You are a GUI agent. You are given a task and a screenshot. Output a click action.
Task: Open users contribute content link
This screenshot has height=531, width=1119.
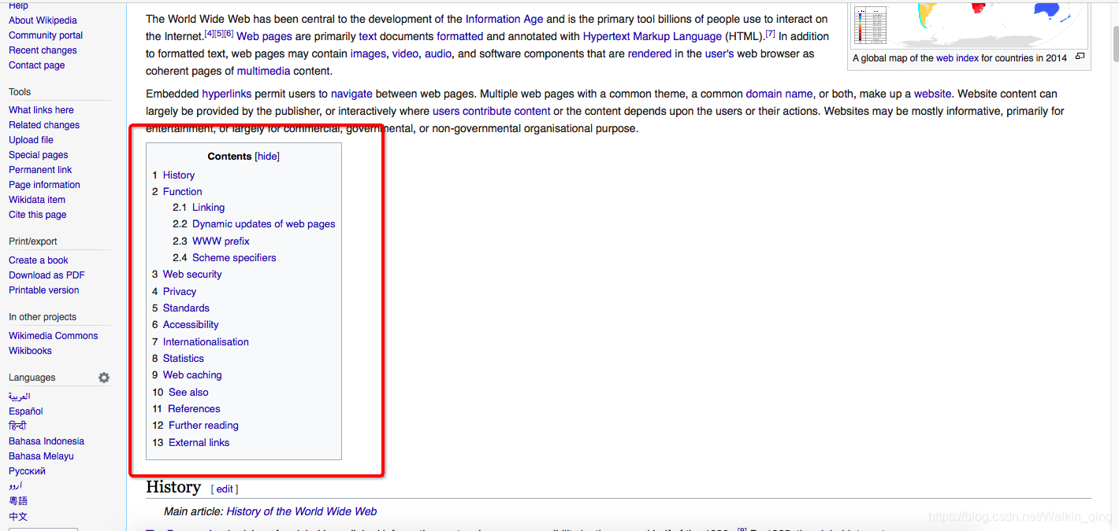(x=492, y=111)
